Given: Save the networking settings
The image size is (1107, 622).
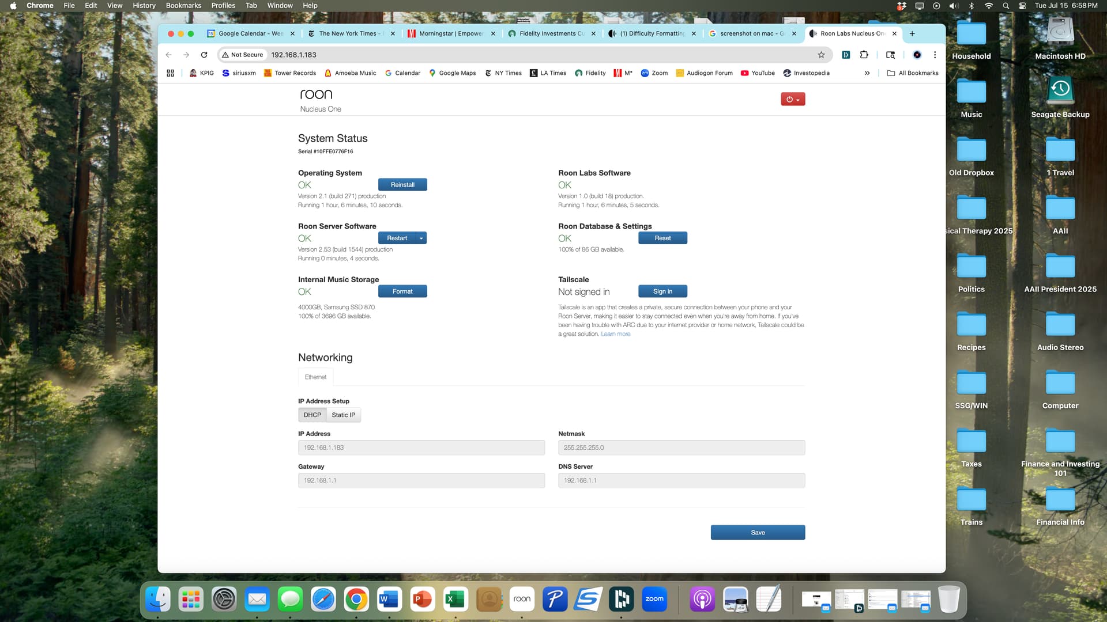Looking at the screenshot, I should [x=758, y=533].
